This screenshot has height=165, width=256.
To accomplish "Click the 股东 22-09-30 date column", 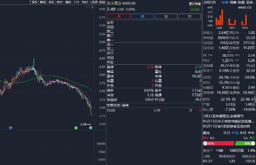I will click(x=228, y=99).
